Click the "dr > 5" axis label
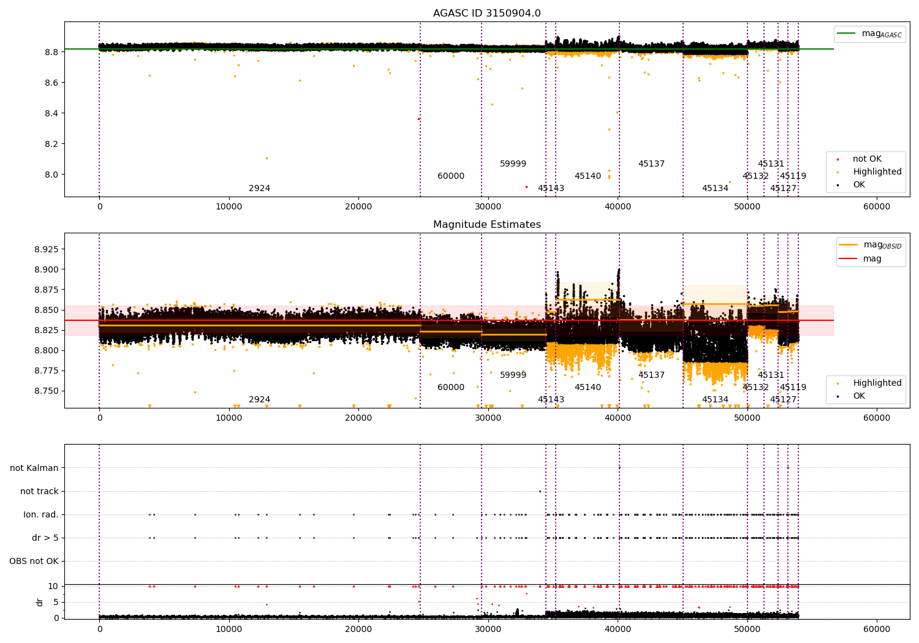The height and width of the screenshot is (643, 919). [x=45, y=538]
